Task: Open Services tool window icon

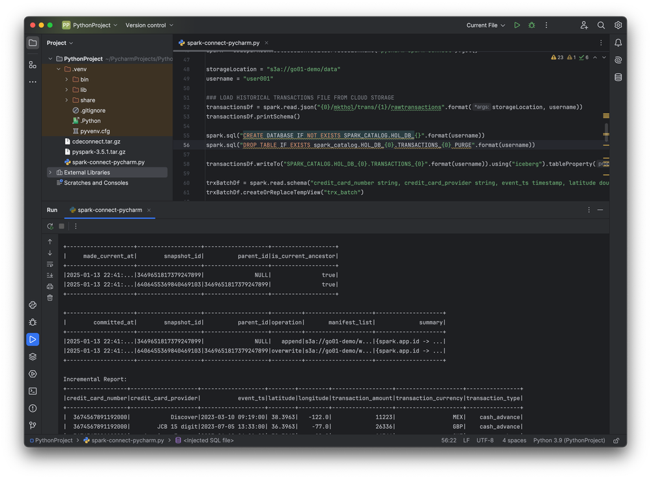Action: pyautogui.click(x=33, y=374)
